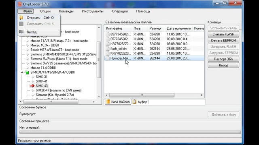This screenshot has width=259, height=145.
Task: Click tree panel vertical scrollbar down arrow
Action: click(99, 97)
